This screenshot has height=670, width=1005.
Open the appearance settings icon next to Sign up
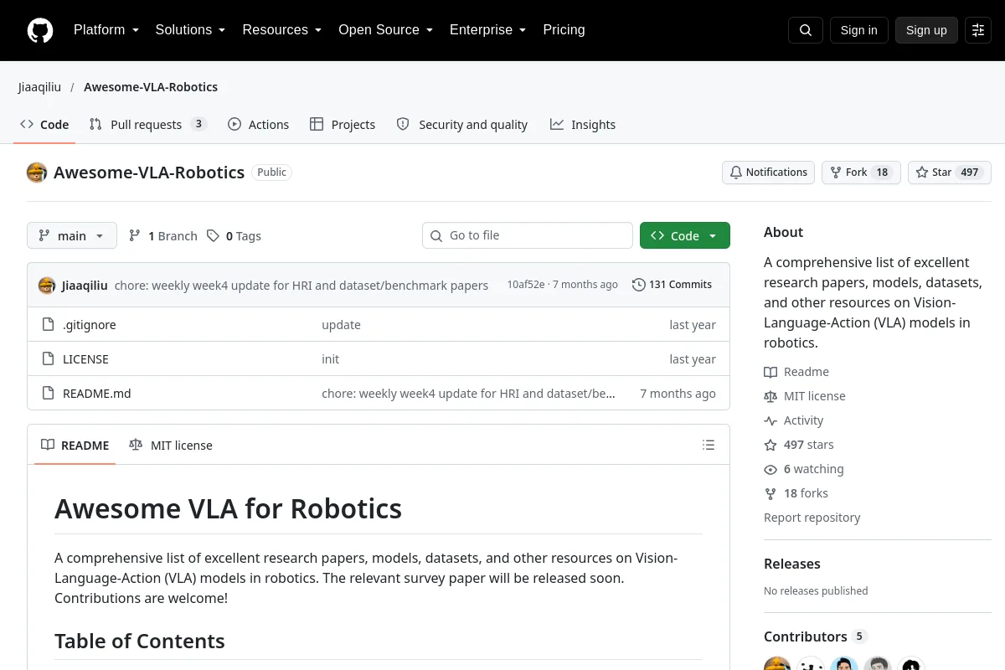(978, 30)
